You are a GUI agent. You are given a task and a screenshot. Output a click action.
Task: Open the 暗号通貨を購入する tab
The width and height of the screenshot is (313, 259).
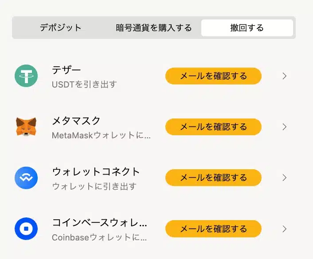click(x=154, y=28)
